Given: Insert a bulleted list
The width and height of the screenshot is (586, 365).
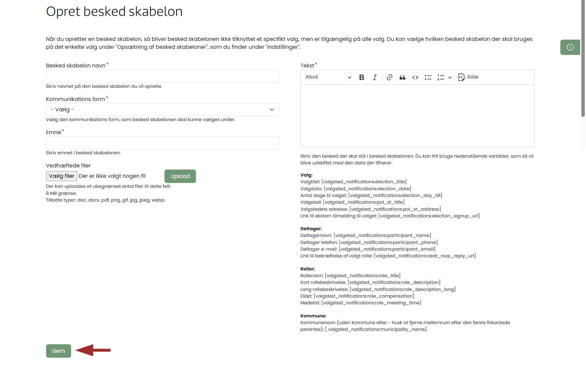Looking at the screenshot, I should [428, 77].
